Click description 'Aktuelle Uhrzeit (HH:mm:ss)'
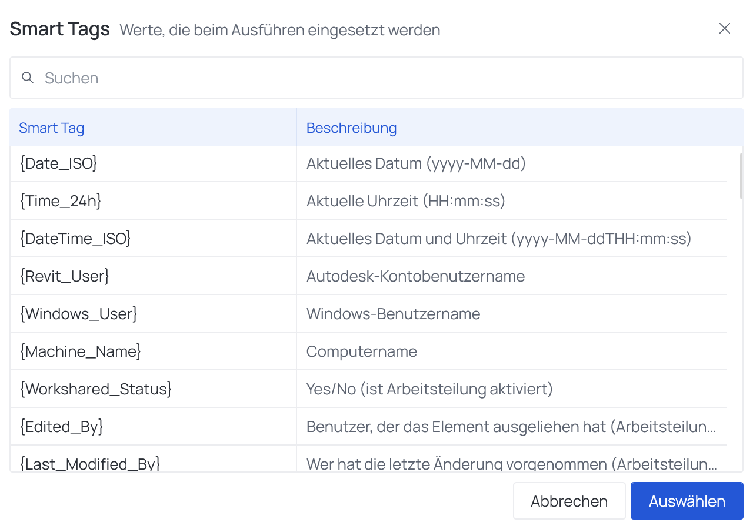 [x=406, y=201]
